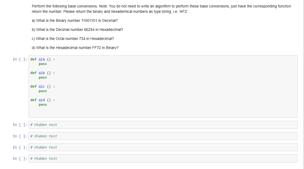Click the first # Hidden test cell
Screen dimensions: 304x169
107,125
